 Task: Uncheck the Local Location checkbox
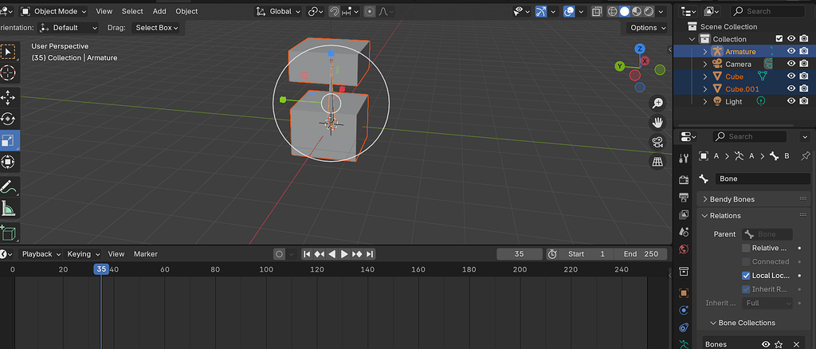pyautogui.click(x=746, y=275)
